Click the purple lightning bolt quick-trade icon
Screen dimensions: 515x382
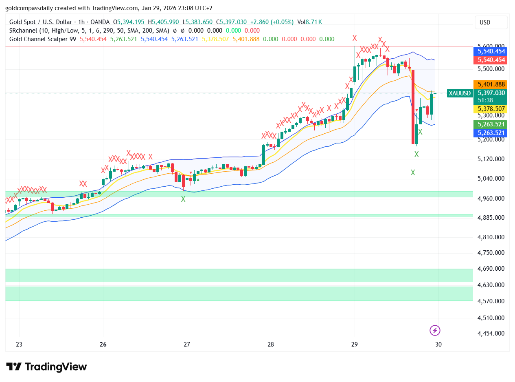(x=435, y=331)
